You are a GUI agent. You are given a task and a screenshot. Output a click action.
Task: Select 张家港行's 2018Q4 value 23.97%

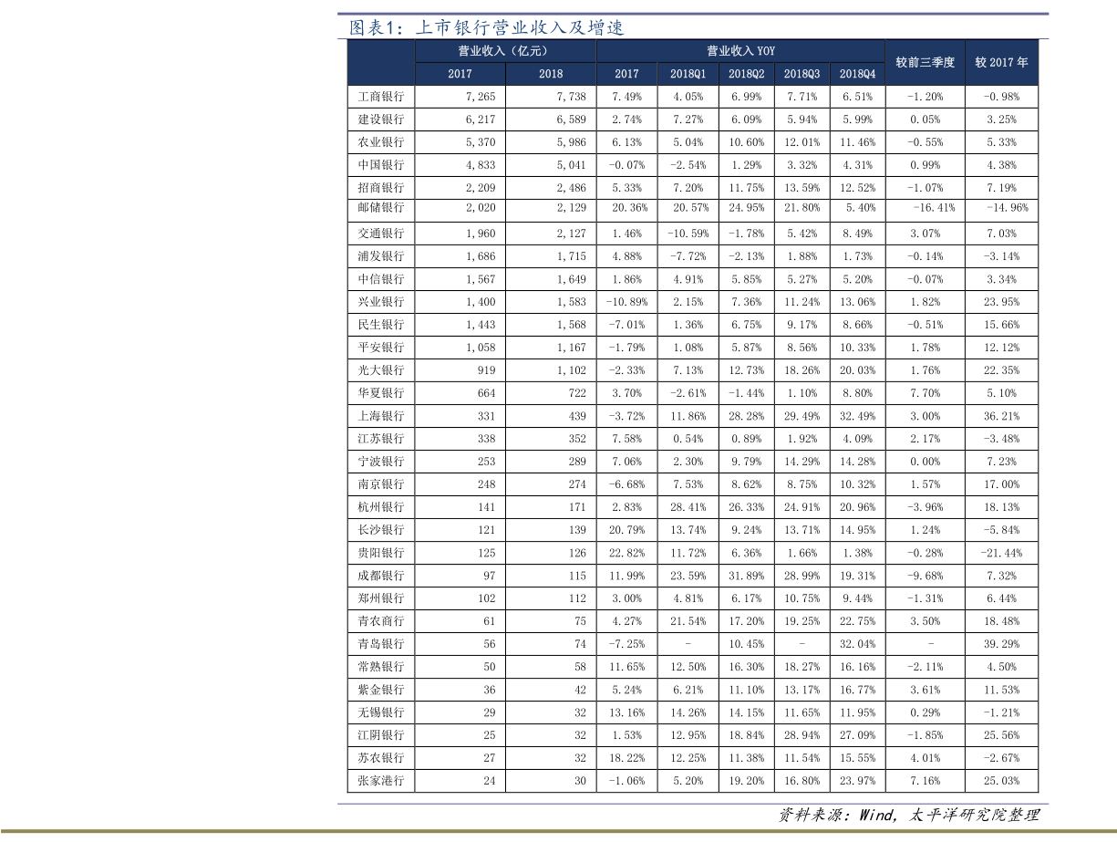[857, 781]
